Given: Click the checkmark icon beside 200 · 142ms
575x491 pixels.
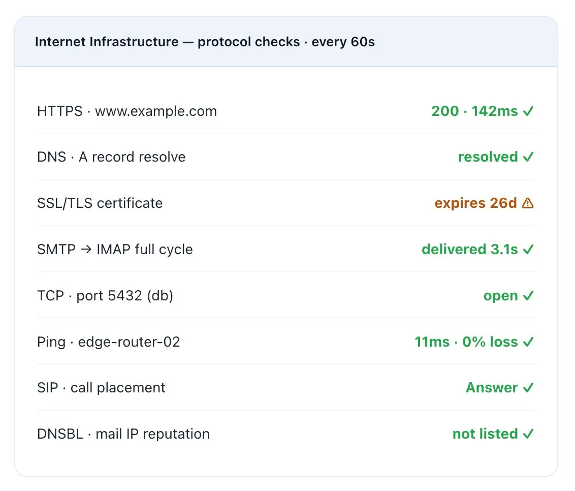Looking at the screenshot, I should pyautogui.click(x=528, y=111).
